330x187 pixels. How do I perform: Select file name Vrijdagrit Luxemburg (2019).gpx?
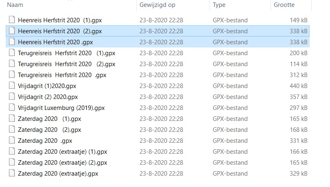[61, 107]
